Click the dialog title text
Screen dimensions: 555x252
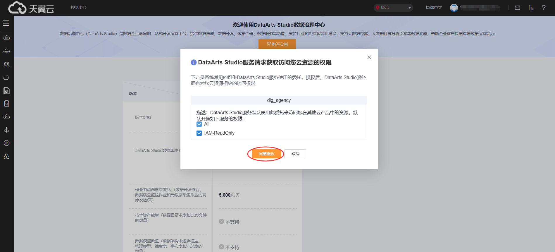265,62
